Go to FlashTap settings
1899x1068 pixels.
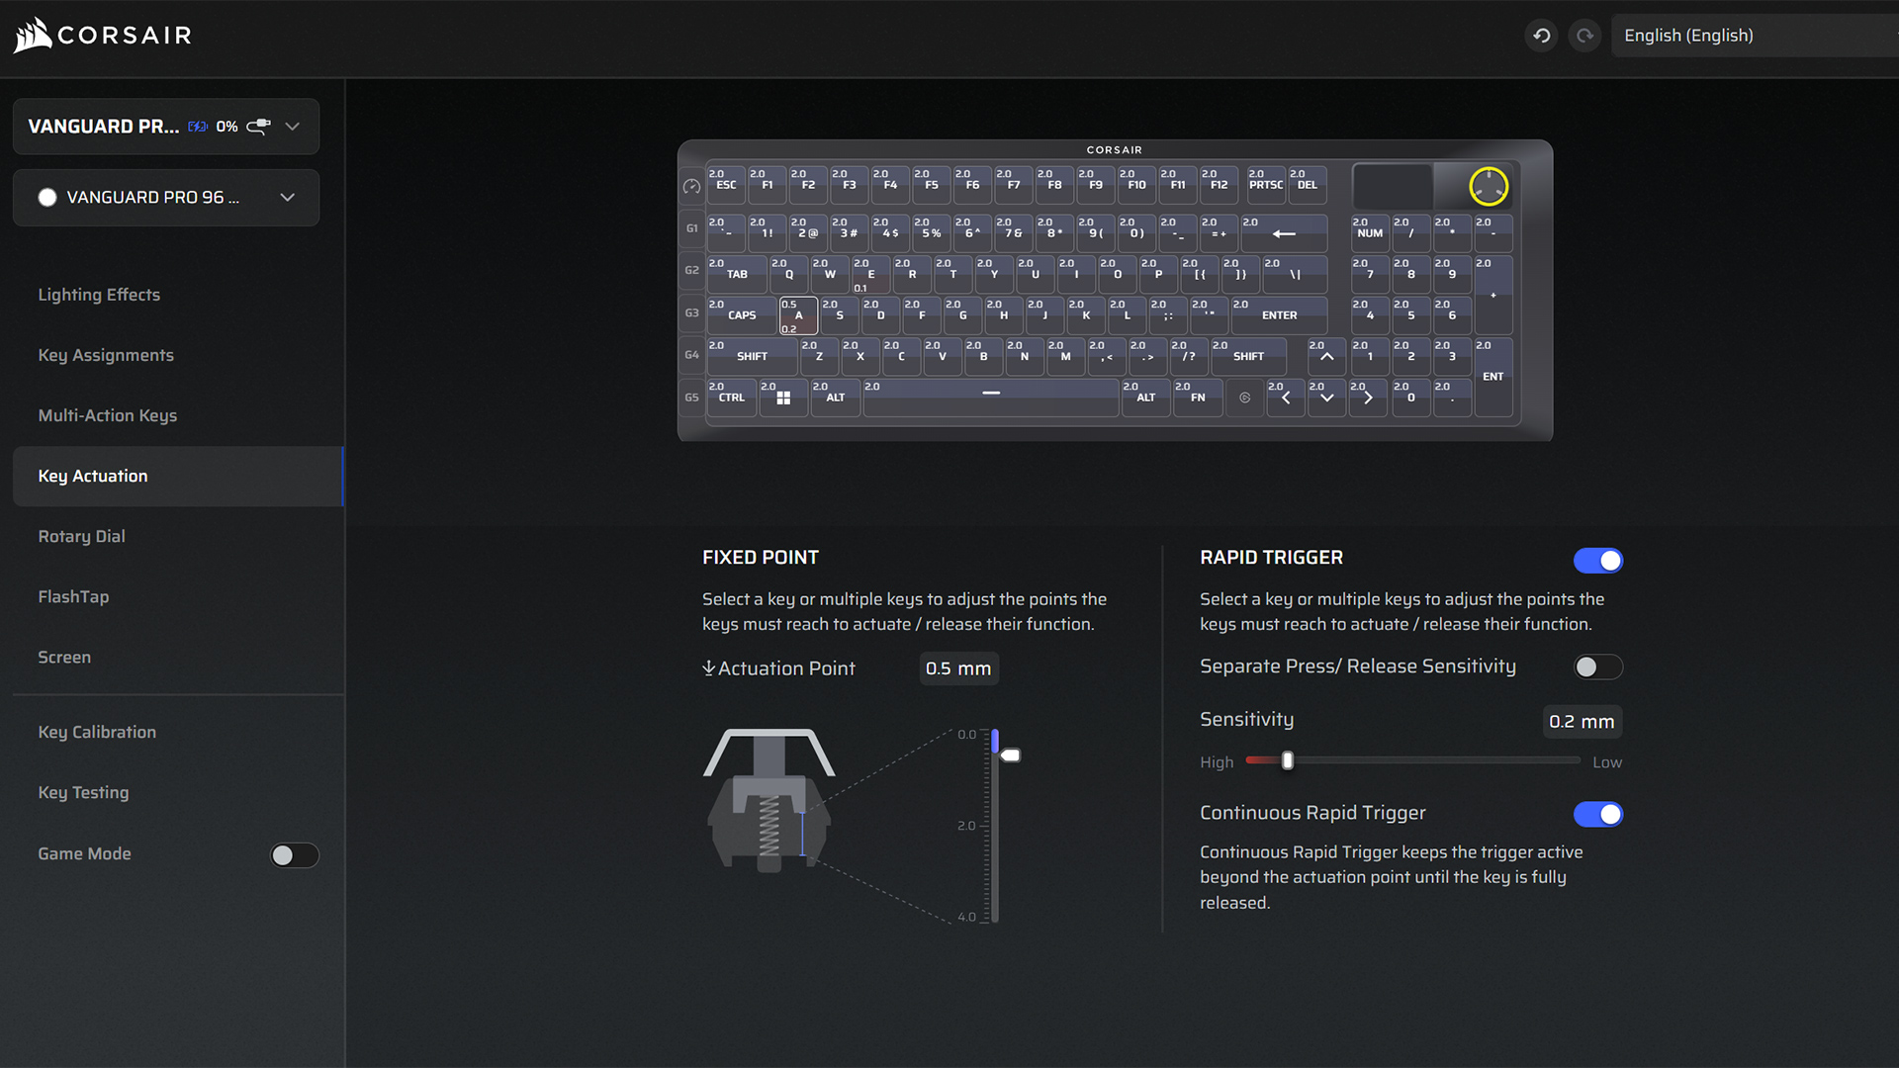73,596
